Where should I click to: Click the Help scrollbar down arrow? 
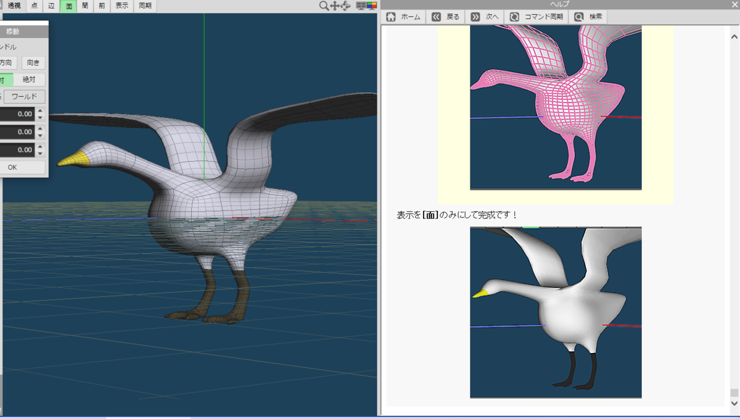734,403
